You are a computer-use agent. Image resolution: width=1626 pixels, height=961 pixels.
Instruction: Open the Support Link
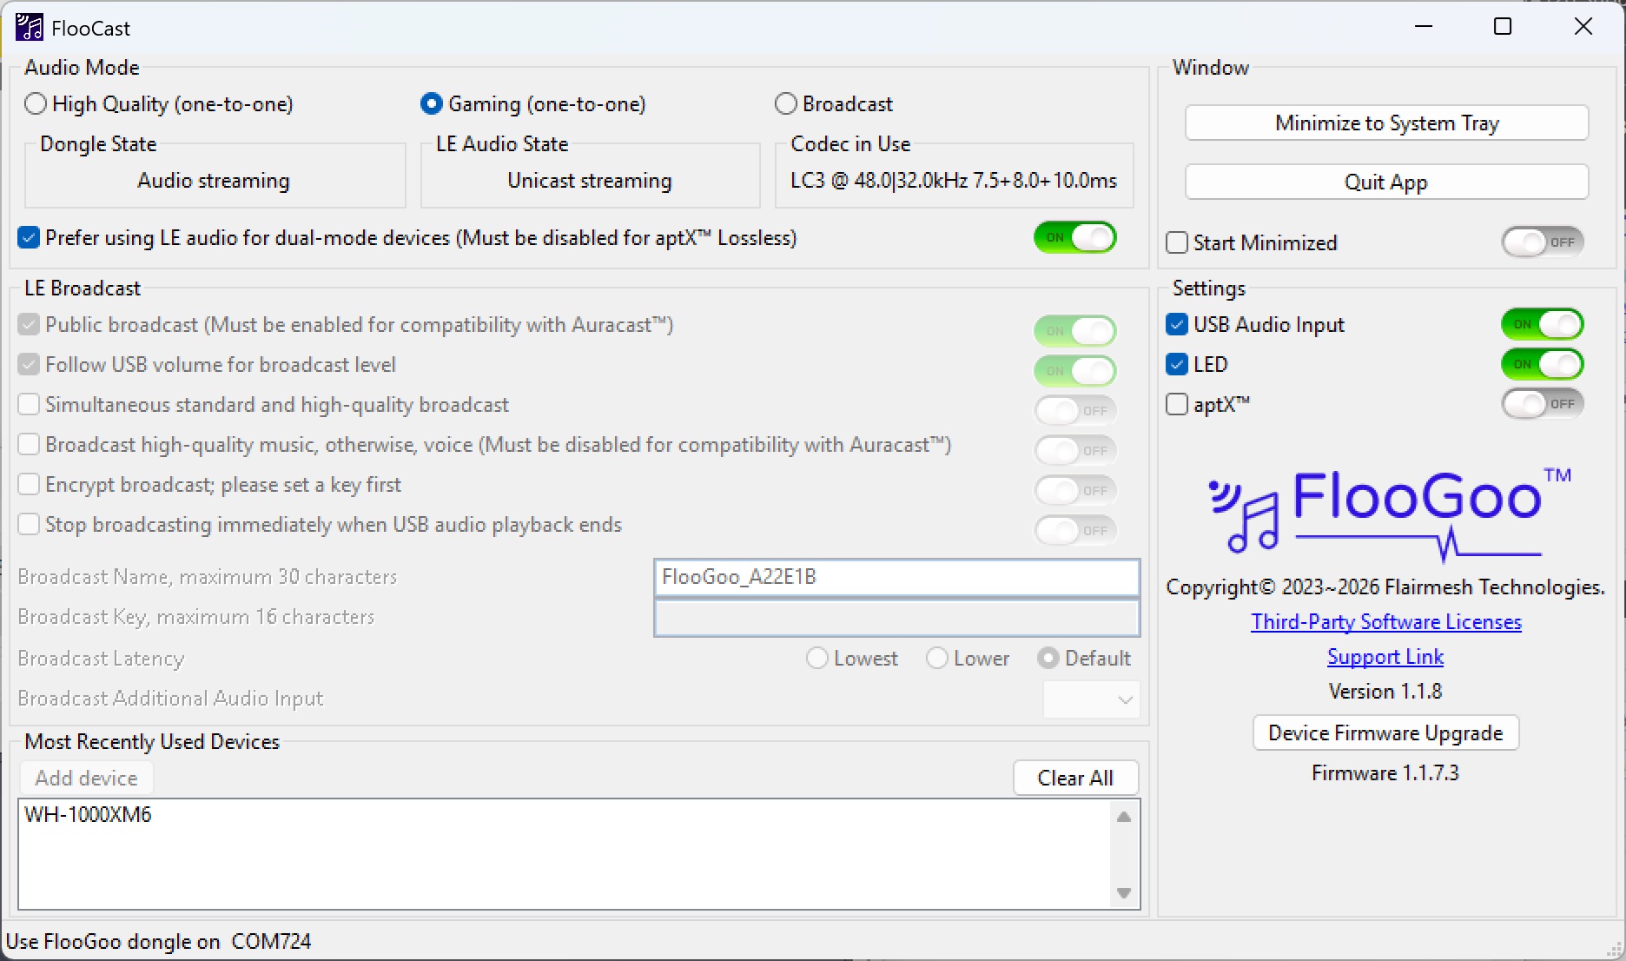coord(1385,657)
